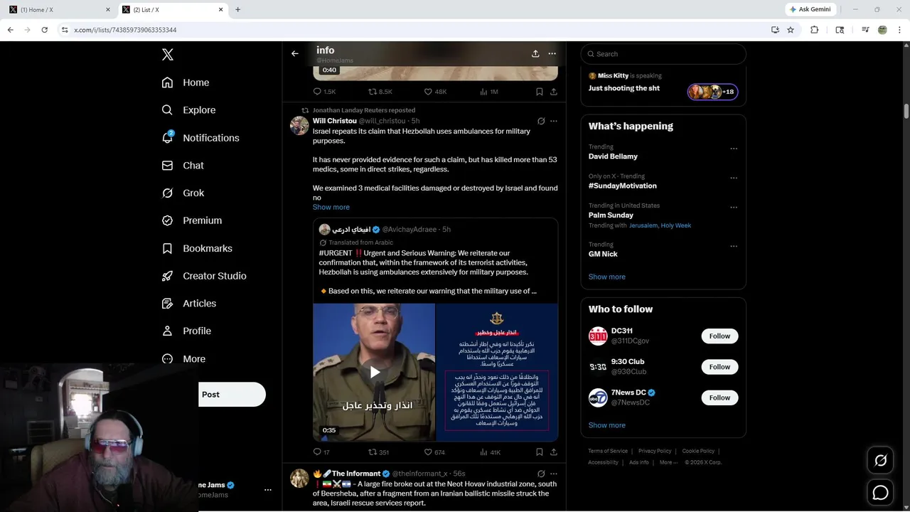
Task: Switch to the Home / X browser tab
Action: pyautogui.click(x=60, y=9)
